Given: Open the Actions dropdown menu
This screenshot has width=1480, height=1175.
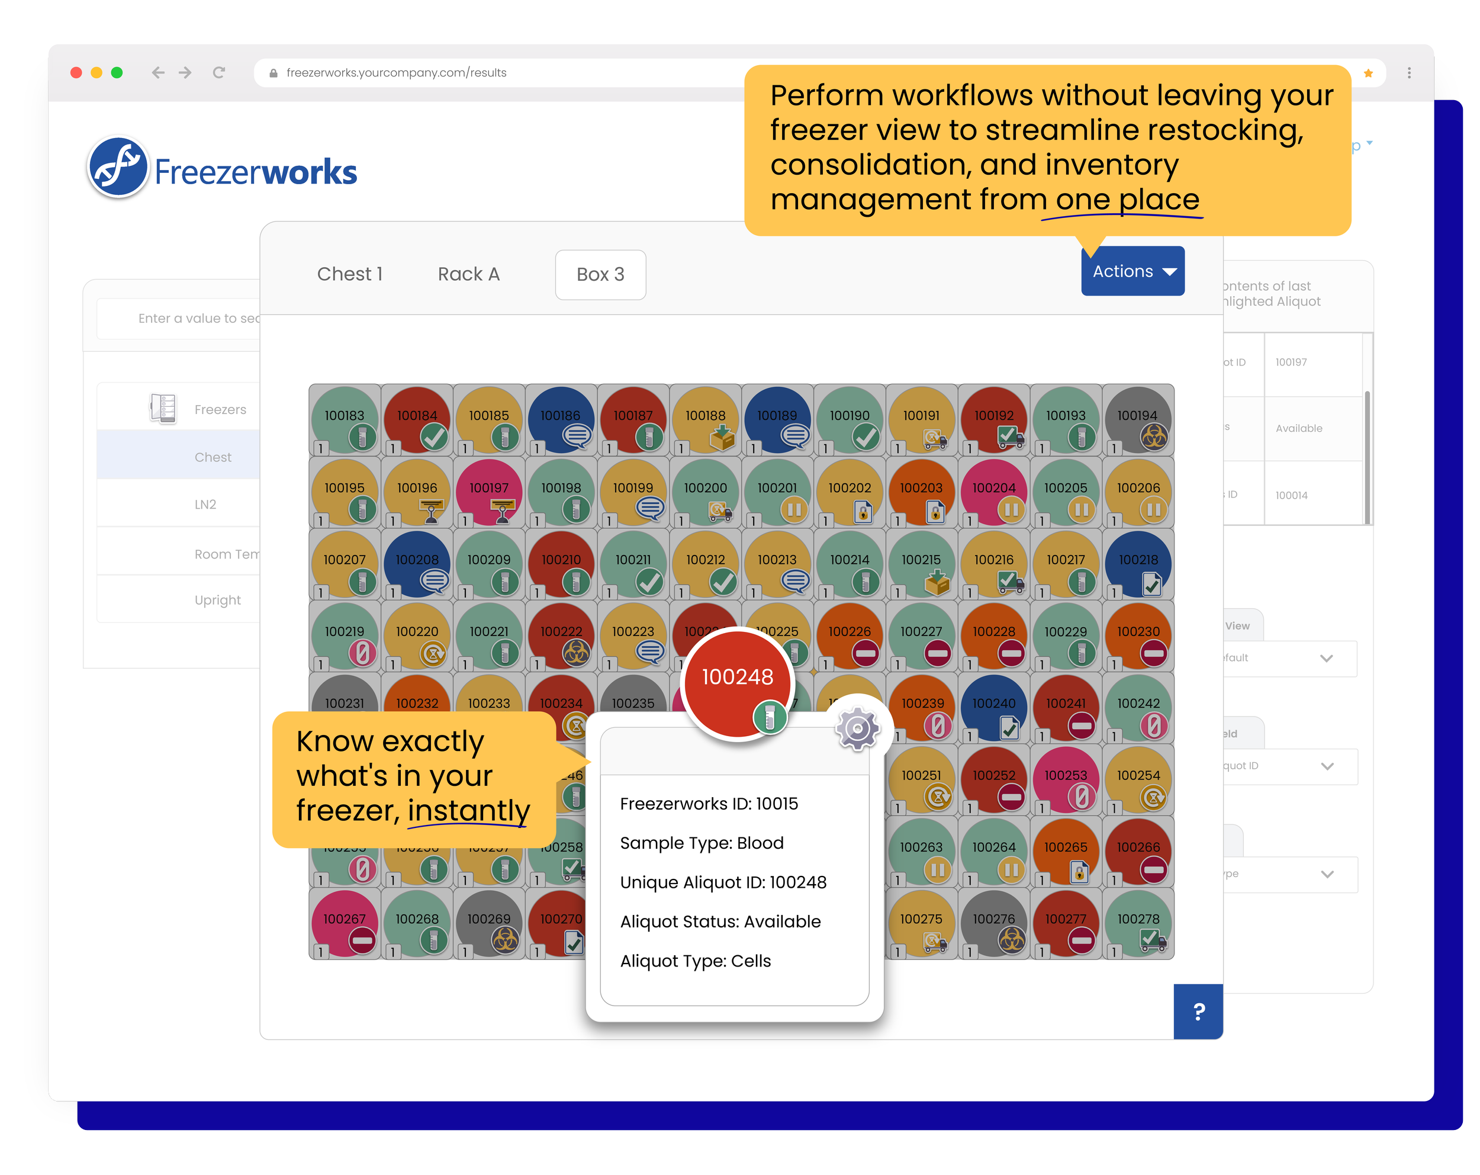Looking at the screenshot, I should point(1132,271).
